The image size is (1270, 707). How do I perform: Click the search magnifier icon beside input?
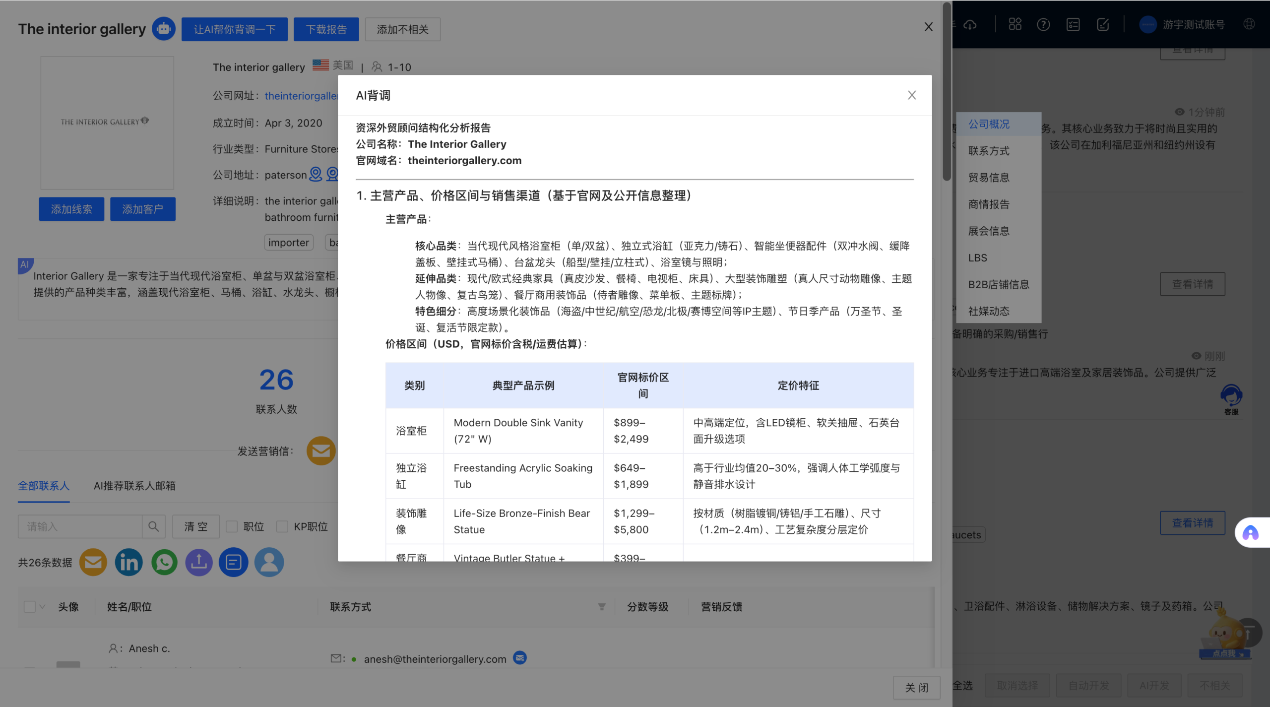(154, 526)
